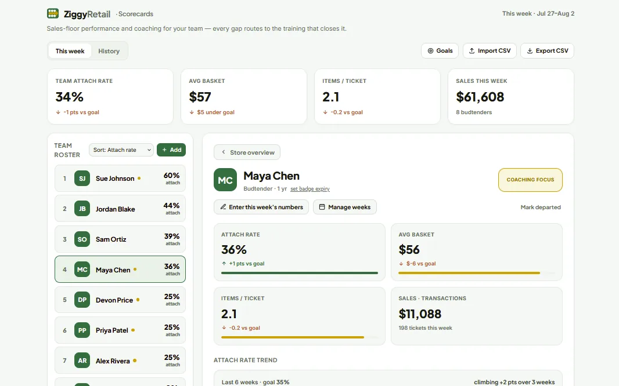Click Devon Price's DP avatar
This screenshot has height=386, width=619.
pyautogui.click(x=82, y=300)
